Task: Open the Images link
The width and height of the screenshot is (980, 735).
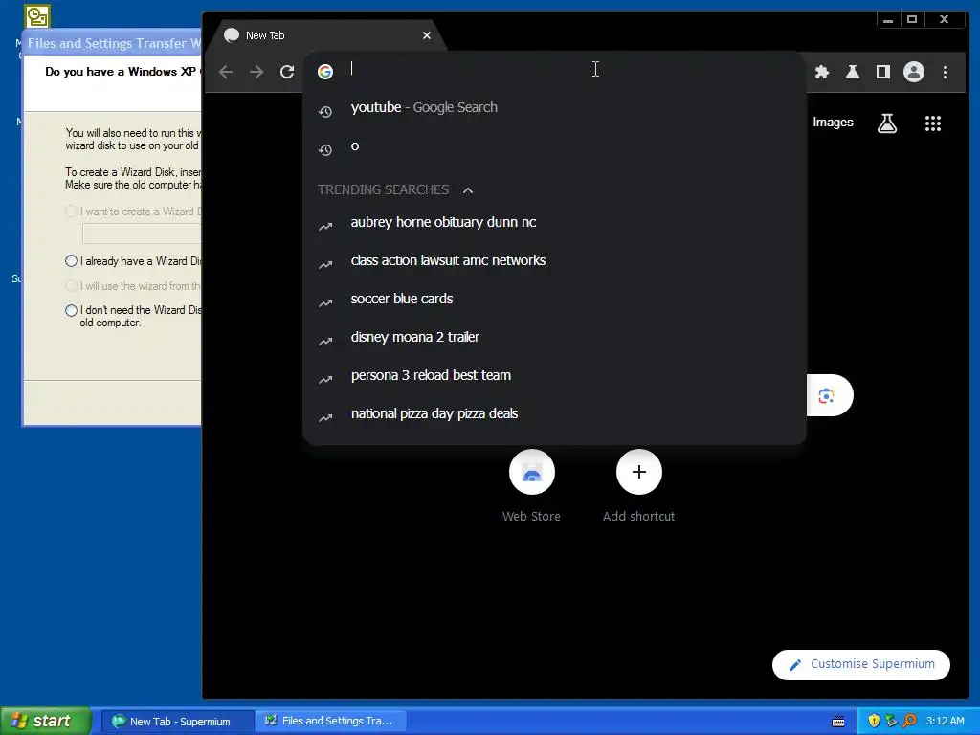Action: pos(833,122)
